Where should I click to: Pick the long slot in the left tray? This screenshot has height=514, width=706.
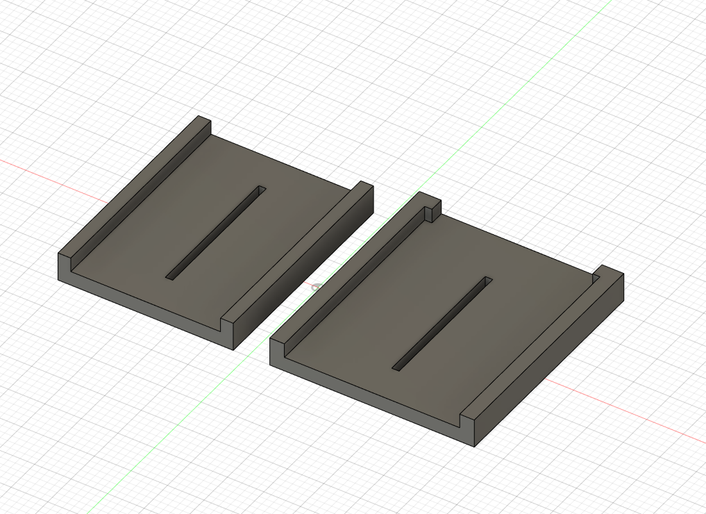point(216,233)
